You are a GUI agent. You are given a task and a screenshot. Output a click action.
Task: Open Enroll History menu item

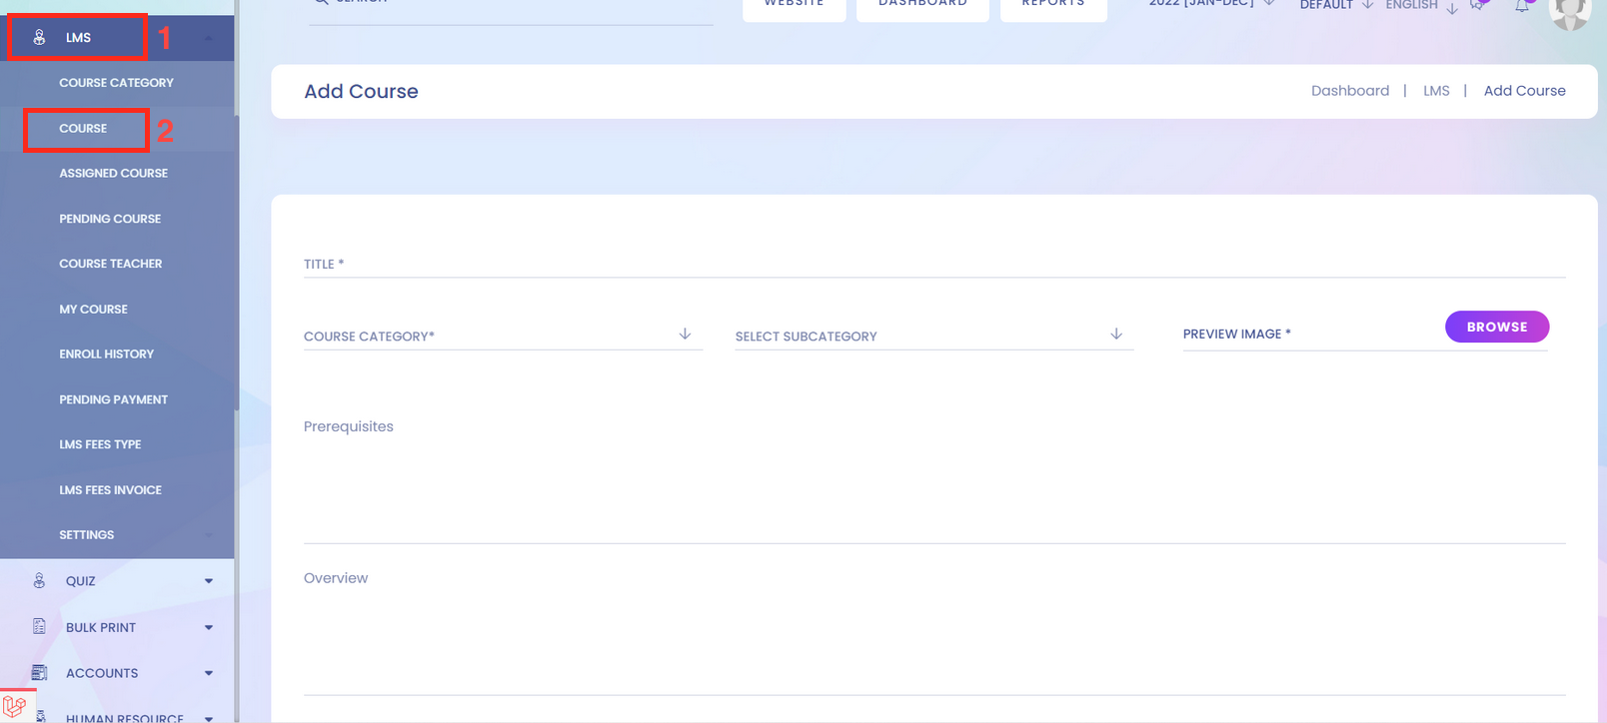point(106,355)
